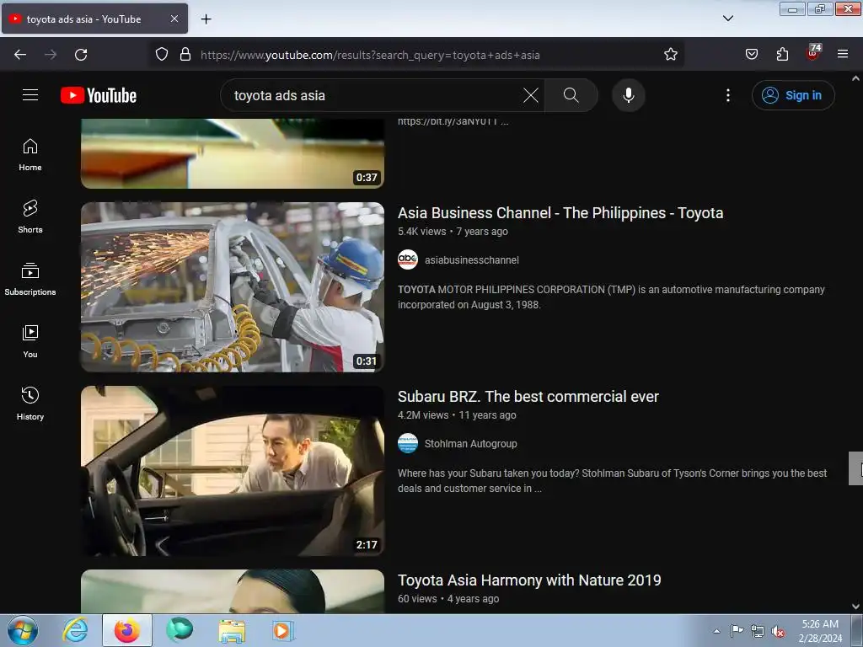Viewport: 863px width, 647px height.
Task: Go to Home in sidebar
Action: pyautogui.click(x=30, y=155)
